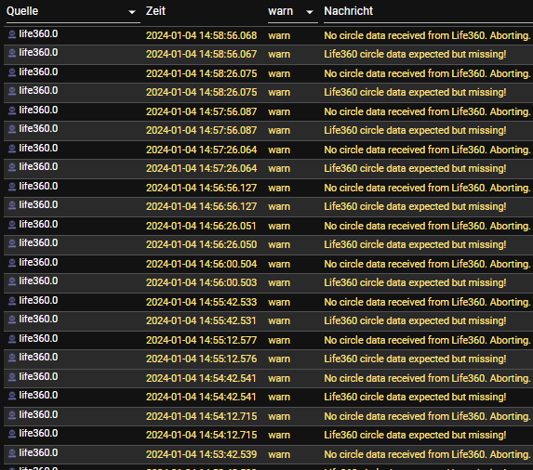Click life360.0 source name in 14:53:42.539 row

click(38, 452)
